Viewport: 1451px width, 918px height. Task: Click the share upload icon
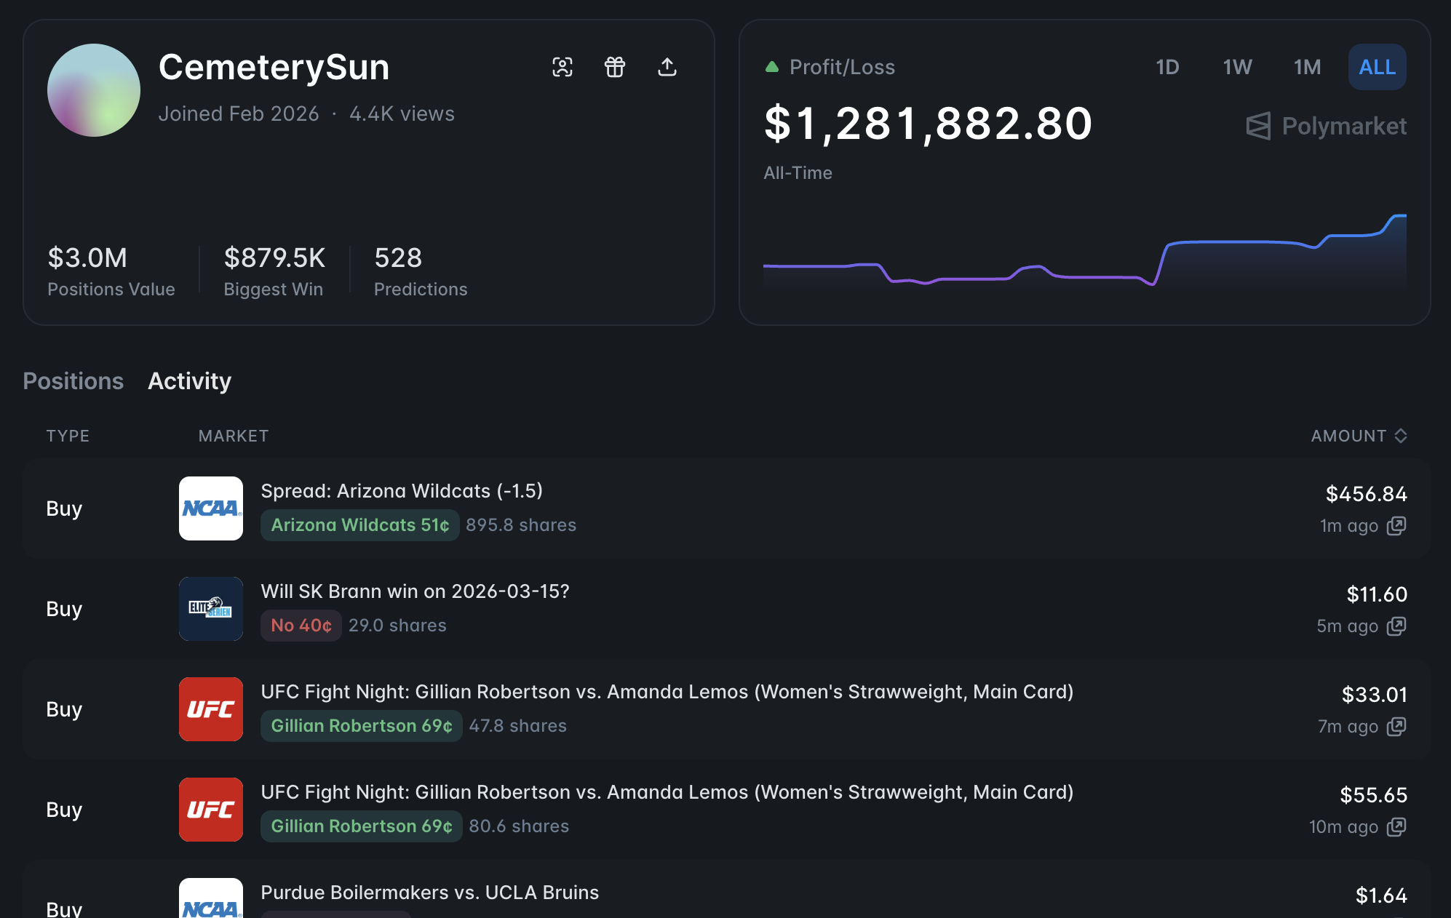tap(667, 67)
